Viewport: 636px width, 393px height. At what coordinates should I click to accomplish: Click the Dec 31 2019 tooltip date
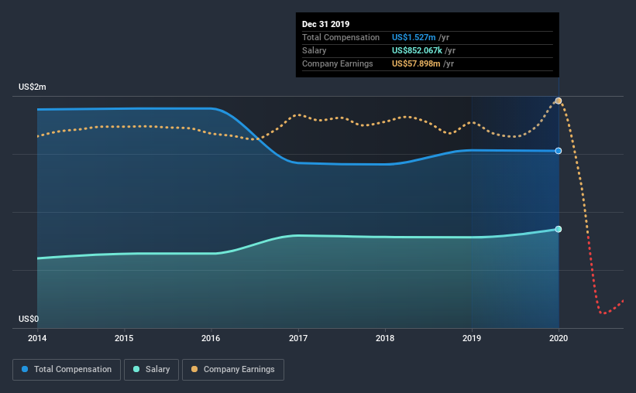325,24
